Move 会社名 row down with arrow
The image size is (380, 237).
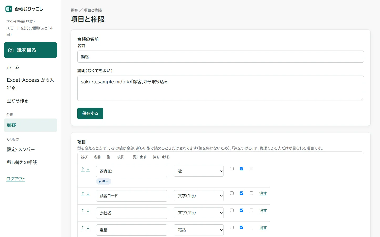pyautogui.click(x=88, y=211)
